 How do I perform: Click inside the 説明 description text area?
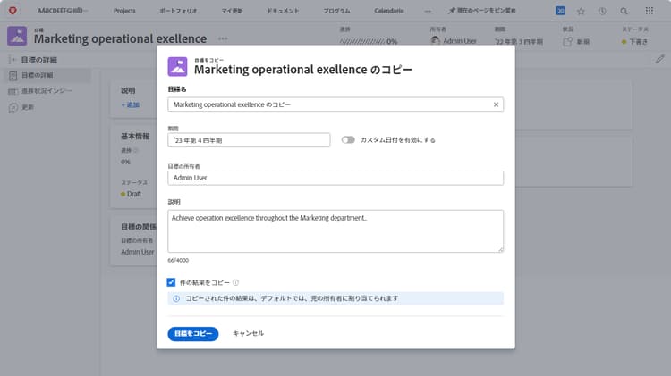tap(335, 231)
